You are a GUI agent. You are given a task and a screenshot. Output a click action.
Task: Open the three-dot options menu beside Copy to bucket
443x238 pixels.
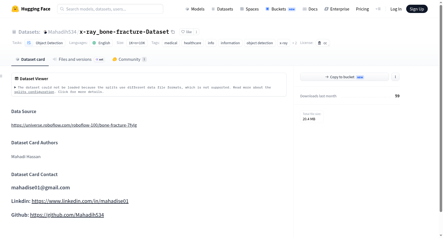(x=395, y=77)
